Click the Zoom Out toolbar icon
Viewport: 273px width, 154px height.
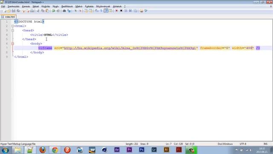pos(80,11)
